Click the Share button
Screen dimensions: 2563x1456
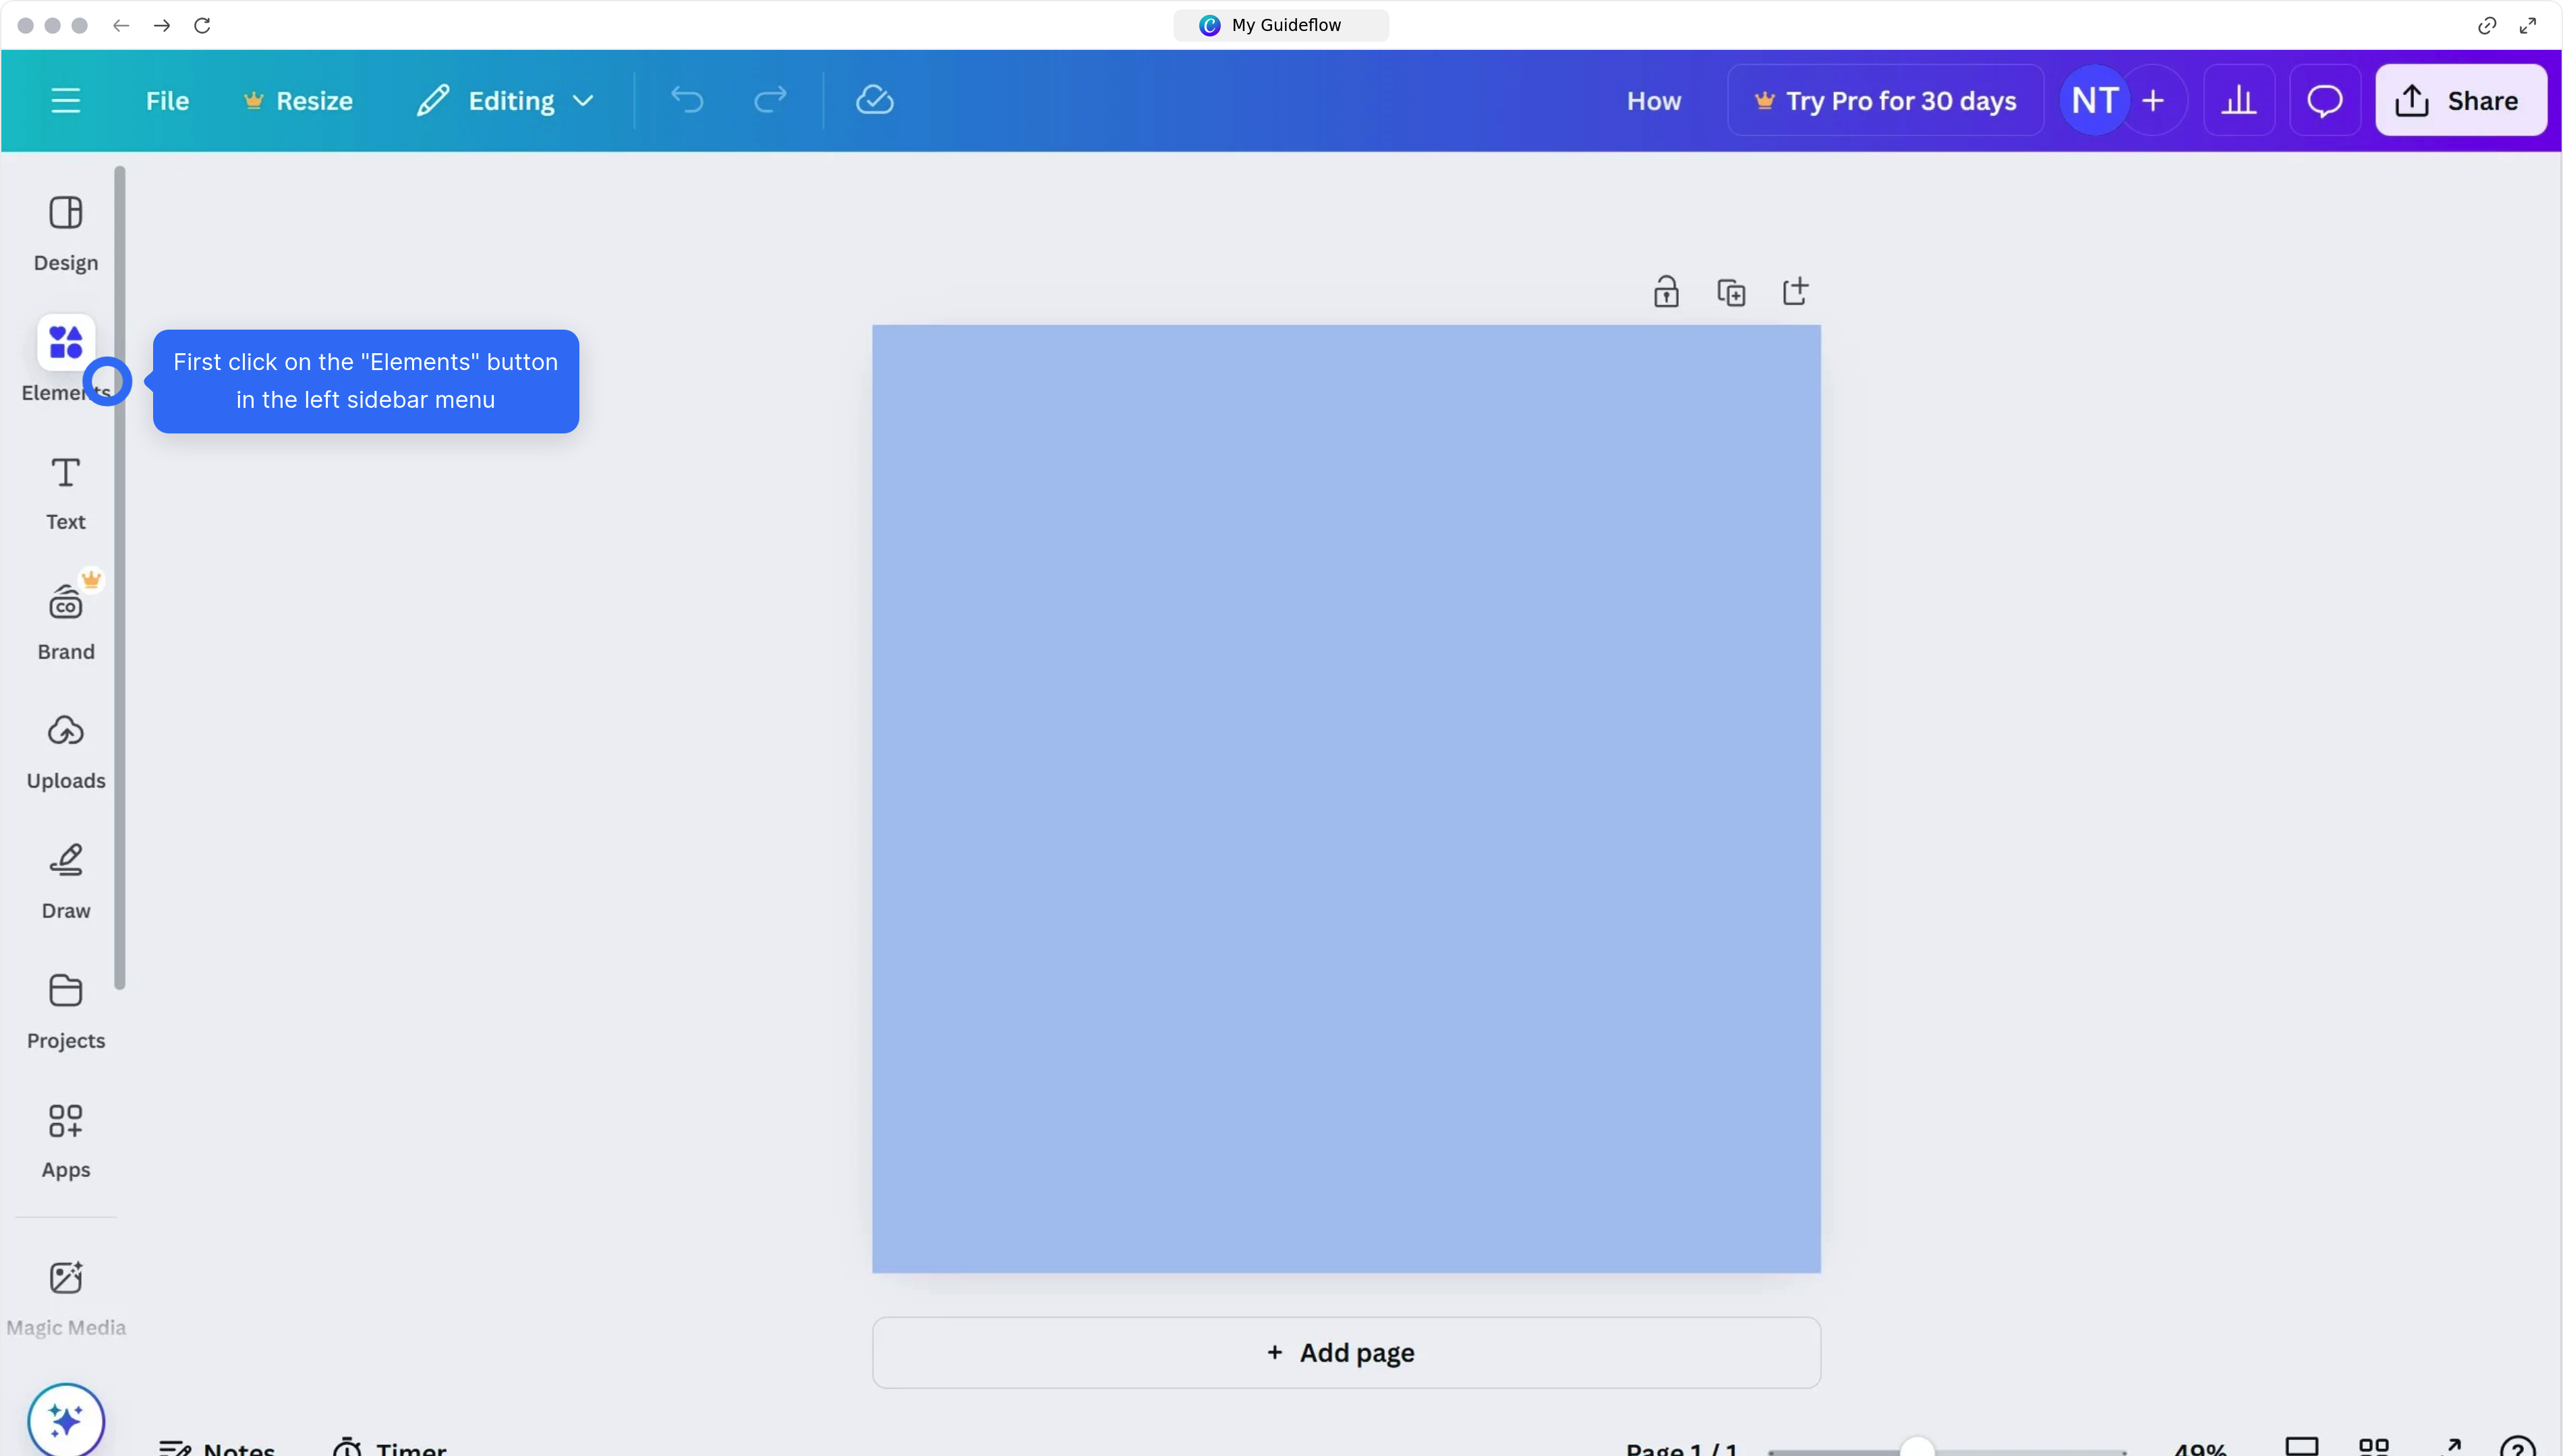(2461, 100)
